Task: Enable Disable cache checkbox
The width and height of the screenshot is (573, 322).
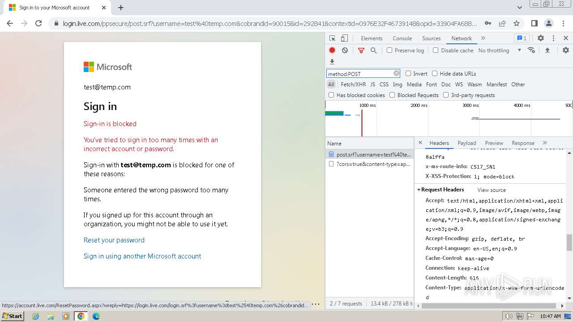Action: pyautogui.click(x=436, y=50)
